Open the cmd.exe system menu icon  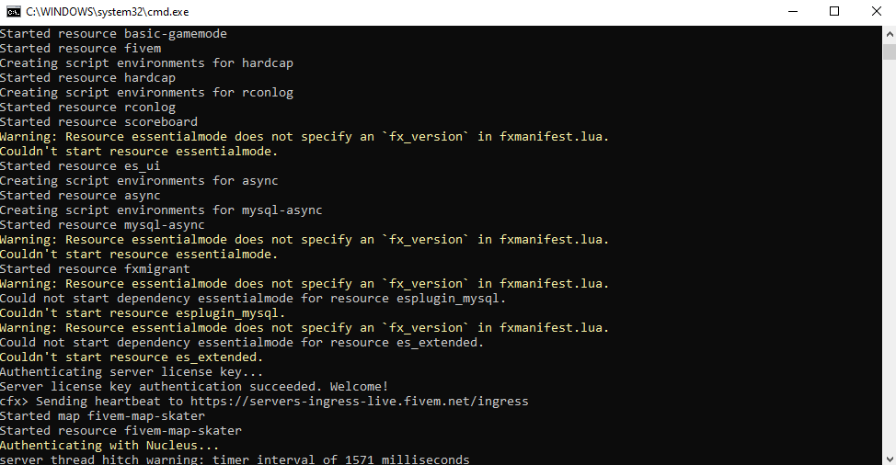tap(13, 11)
